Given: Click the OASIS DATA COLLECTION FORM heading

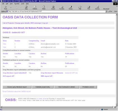Looking at the screenshot, I should pos(30,17).
